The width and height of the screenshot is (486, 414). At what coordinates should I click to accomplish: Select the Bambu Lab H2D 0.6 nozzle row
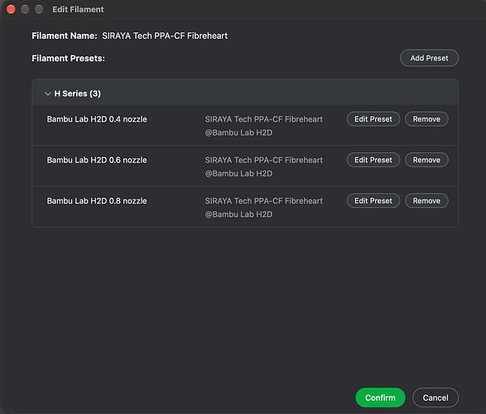pos(245,166)
